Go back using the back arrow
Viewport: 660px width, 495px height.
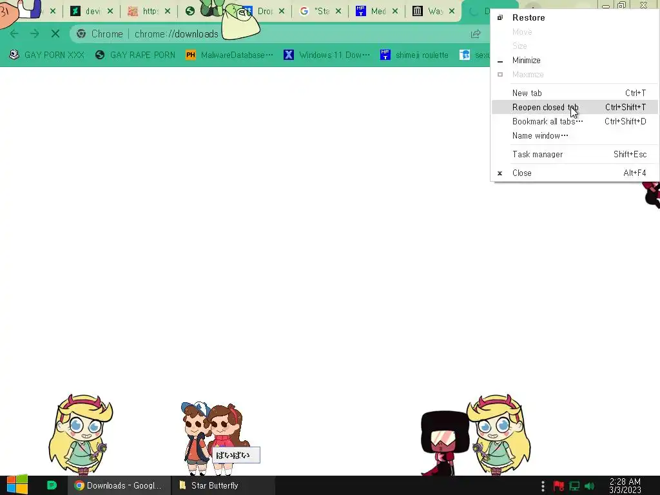14,34
